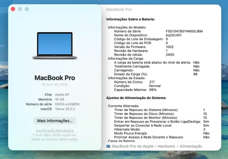
Task: Click the 'MacBook Pro' heading in left window
Action: point(55,78)
